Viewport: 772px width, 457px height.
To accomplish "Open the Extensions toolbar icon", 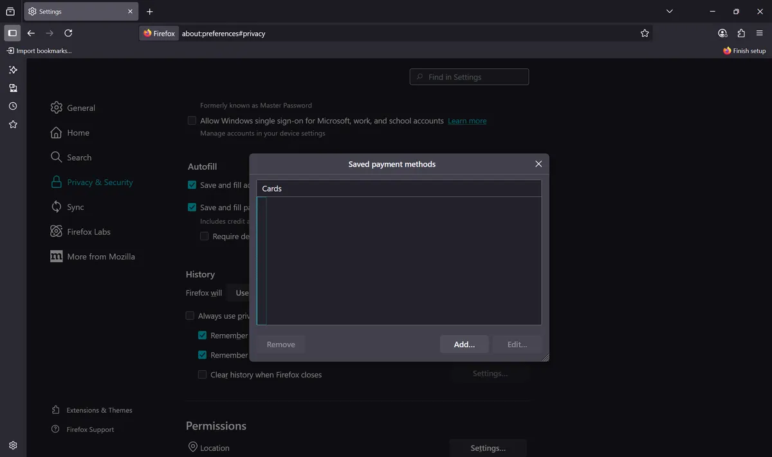I will (x=741, y=33).
